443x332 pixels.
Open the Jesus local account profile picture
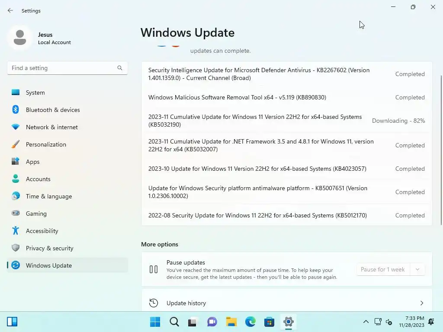(x=20, y=38)
